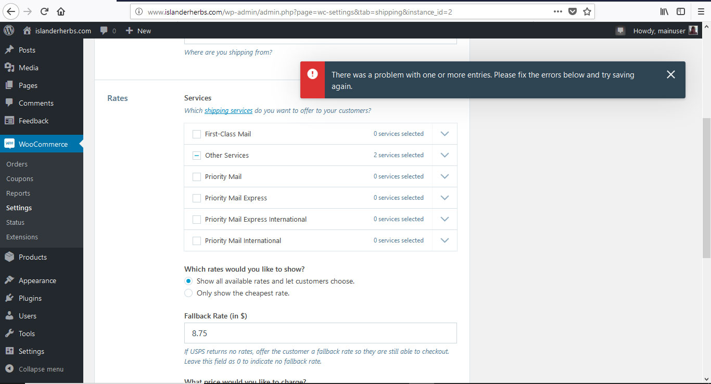Screen dimensions: 711x384
Task: Save page to Pocket
Action: tap(573, 11)
